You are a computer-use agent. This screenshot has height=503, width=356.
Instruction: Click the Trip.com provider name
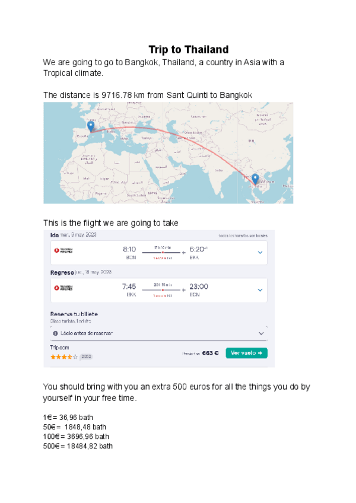pos(61,348)
